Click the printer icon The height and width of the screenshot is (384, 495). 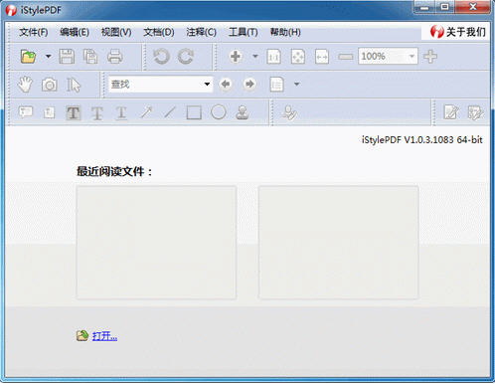115,57
